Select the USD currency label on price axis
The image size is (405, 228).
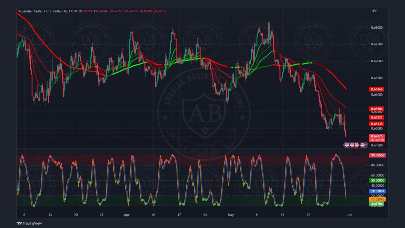tap(374, 11)
